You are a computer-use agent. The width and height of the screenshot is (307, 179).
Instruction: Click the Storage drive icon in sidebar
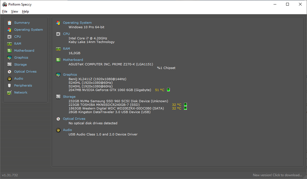pyautogui.click(x=9, y=65)
